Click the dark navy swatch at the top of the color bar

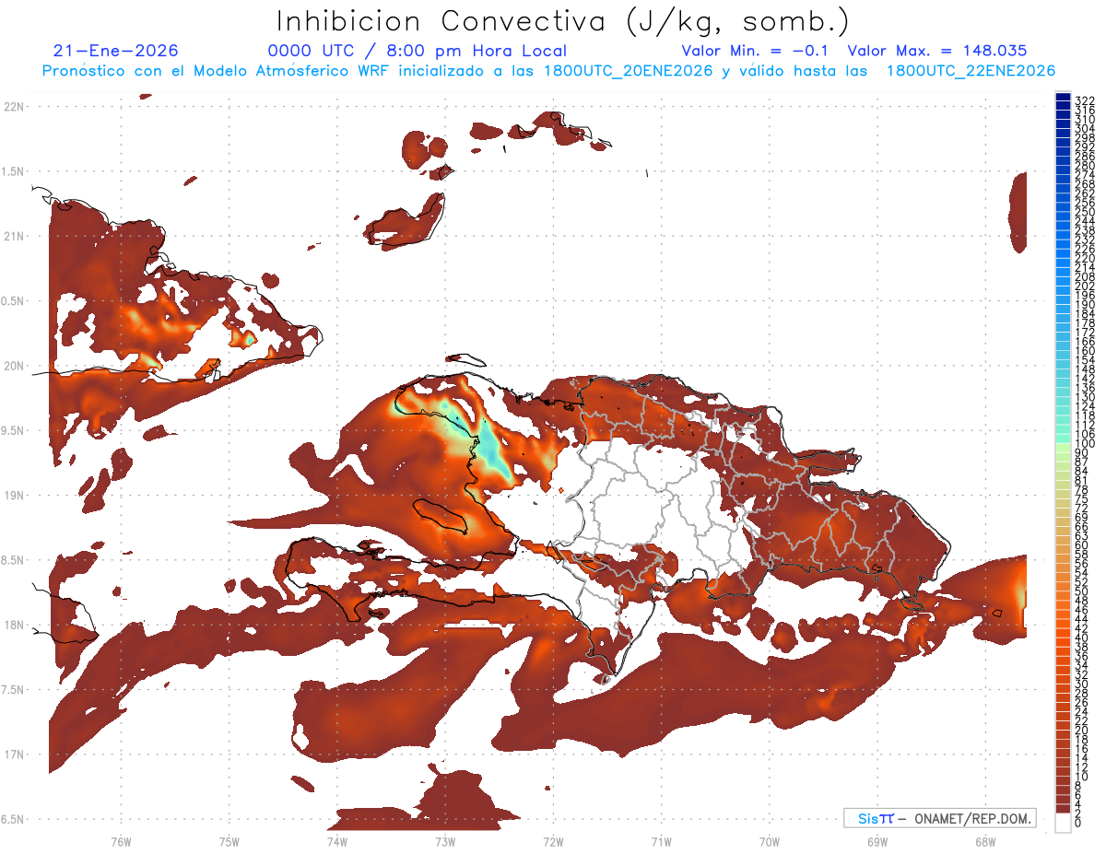pyautogui.click(x=1063, y=98)
